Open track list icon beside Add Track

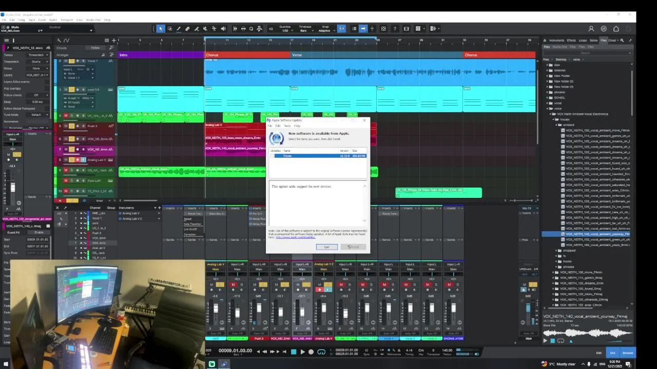(107, 40)
